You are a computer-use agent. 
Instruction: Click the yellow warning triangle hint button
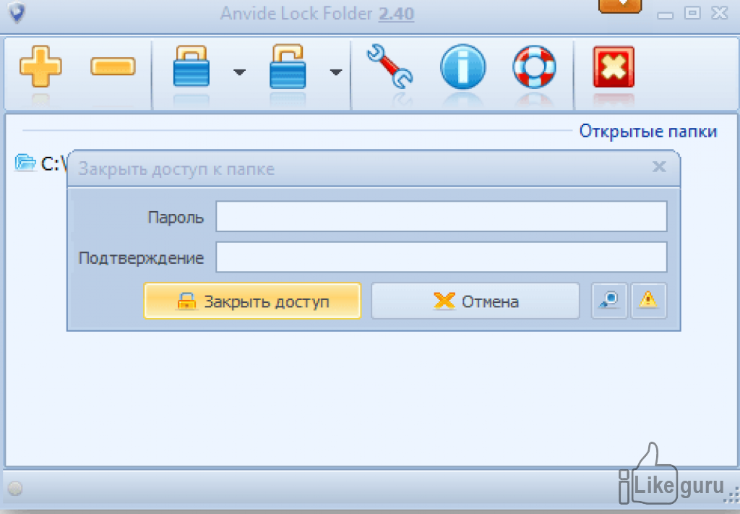(x=648, y=301)
